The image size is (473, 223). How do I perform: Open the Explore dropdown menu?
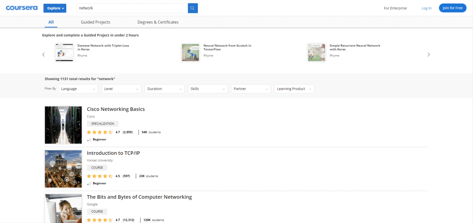[55, 8]
